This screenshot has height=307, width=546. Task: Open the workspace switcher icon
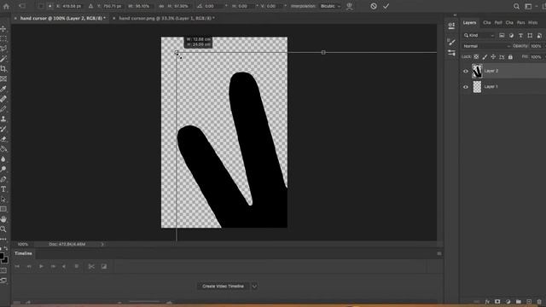point(528,6)
